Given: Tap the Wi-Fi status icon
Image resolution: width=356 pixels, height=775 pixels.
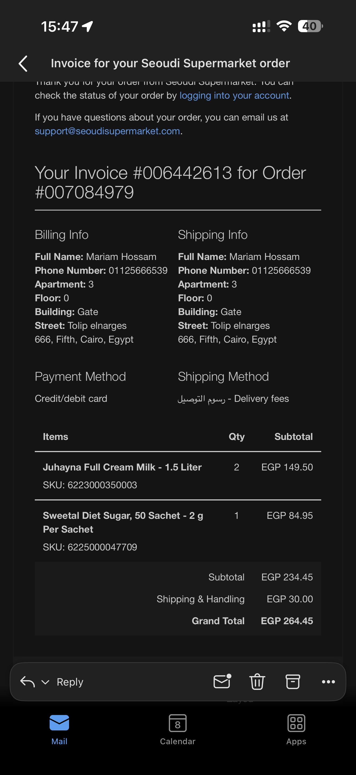Looking at the screenshot, I should (x=284, y=26).
